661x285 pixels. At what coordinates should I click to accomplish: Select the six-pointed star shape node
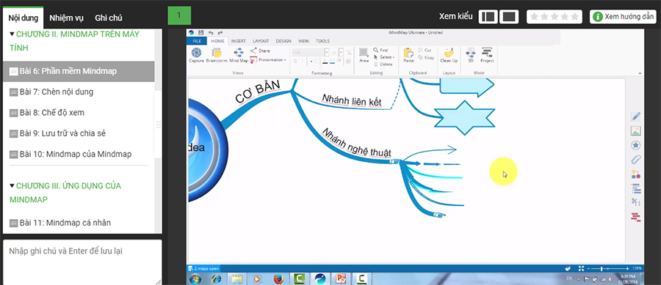(x=464, y=118)
